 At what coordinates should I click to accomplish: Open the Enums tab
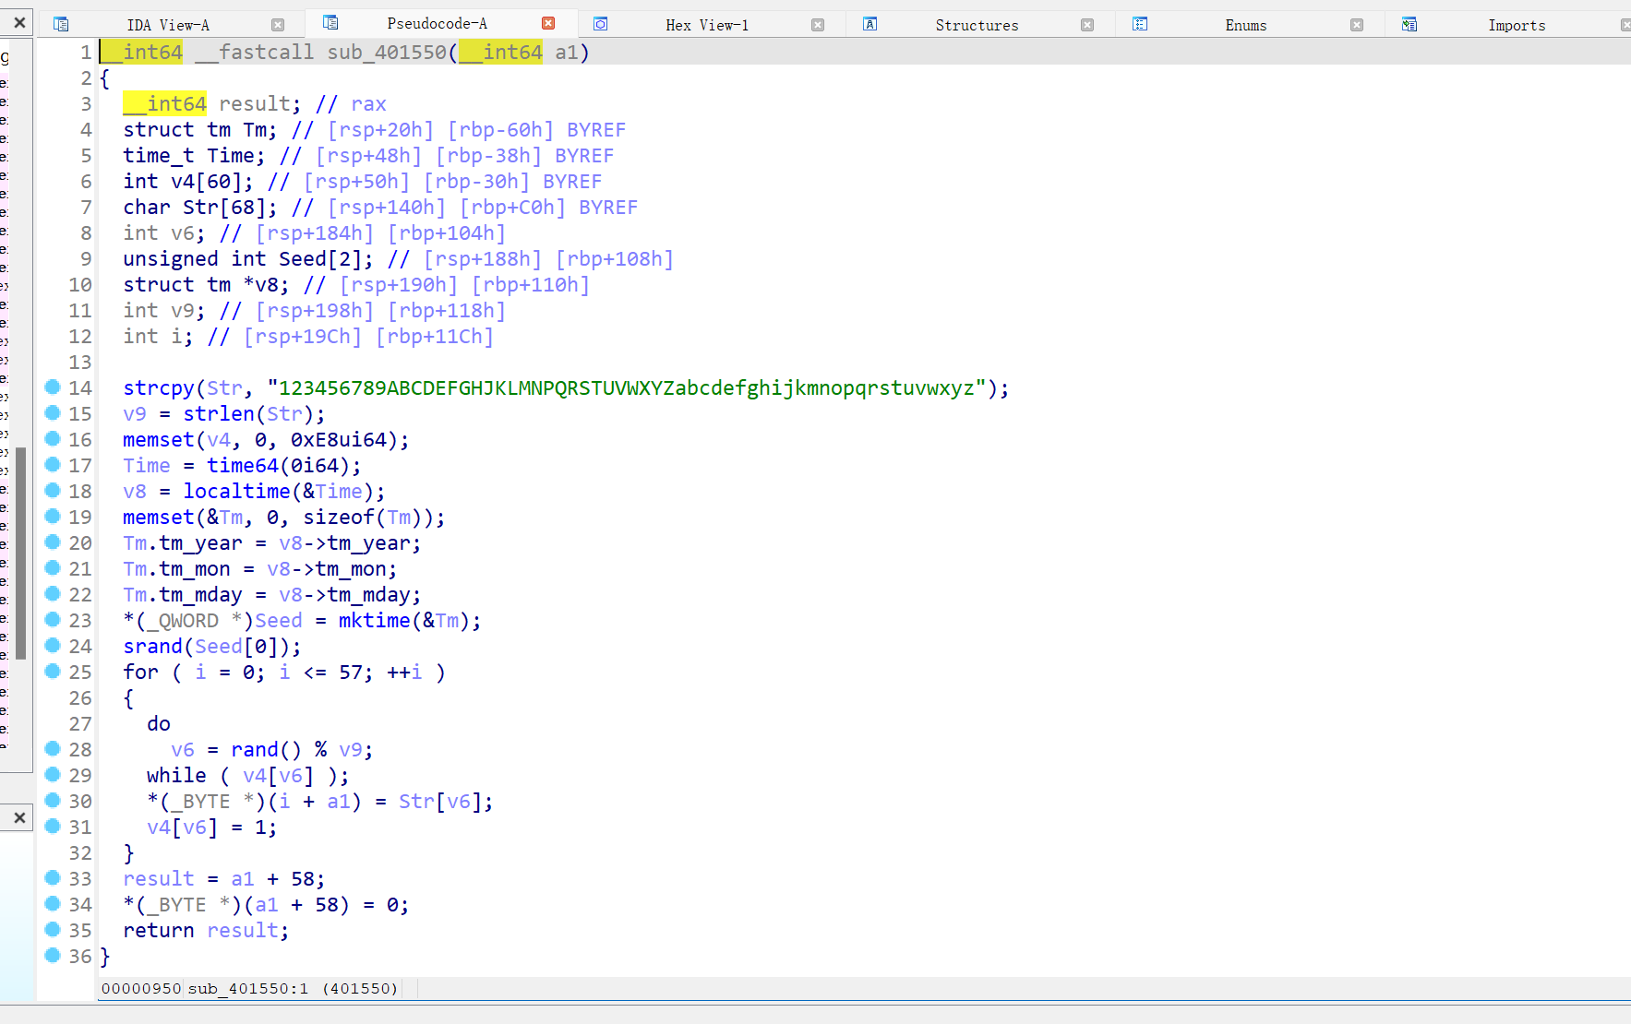(1245, 25)
